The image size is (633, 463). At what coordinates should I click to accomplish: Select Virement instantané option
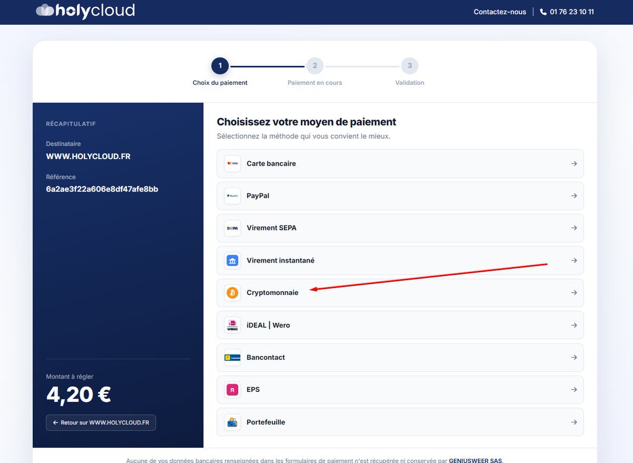[x=400, y=261]
